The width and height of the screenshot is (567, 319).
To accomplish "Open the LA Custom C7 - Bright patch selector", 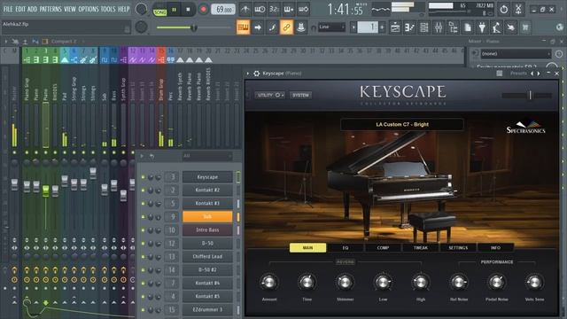I will click(401, 124).
